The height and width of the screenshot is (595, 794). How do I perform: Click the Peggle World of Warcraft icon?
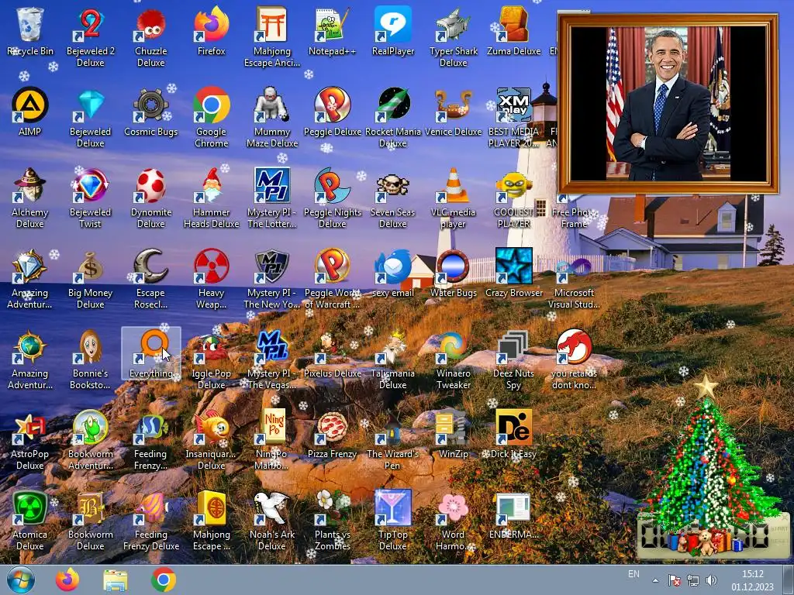click(332, 266)
